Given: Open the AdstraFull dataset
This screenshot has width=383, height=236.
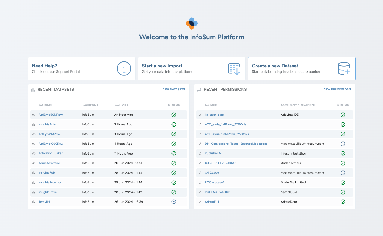Looking at the screenshot, I should 212,202.
